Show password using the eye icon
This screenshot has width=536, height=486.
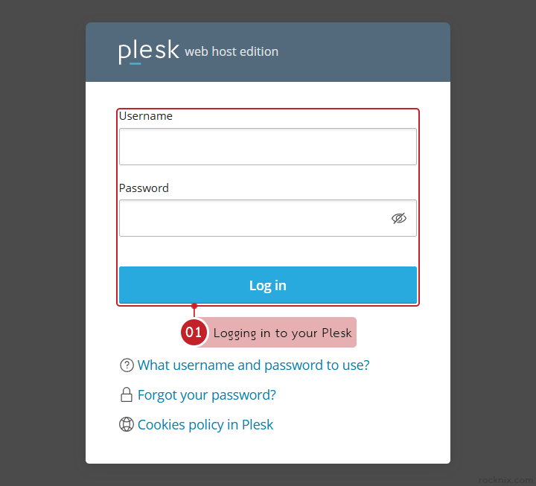click(399, 218)
